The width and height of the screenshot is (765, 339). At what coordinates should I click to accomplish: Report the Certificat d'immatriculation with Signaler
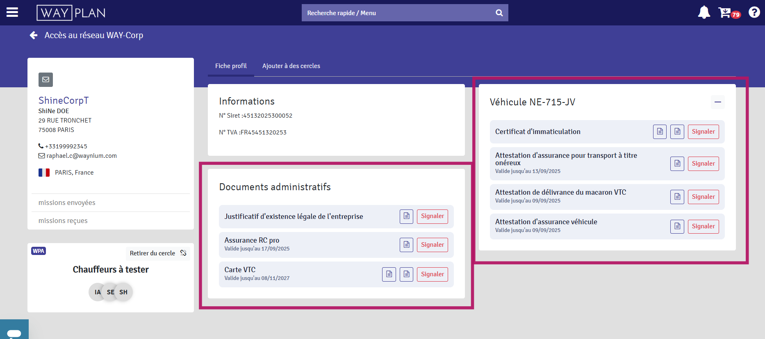[x=703, y=132]
